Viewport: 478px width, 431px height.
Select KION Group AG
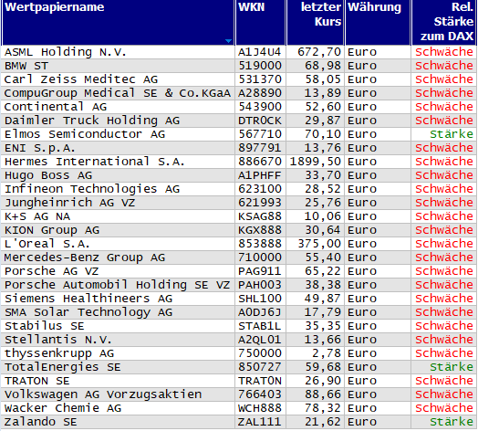point(52,230)
